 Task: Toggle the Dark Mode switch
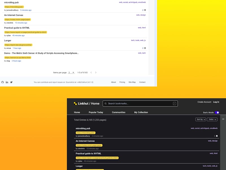tap(217, 112)
